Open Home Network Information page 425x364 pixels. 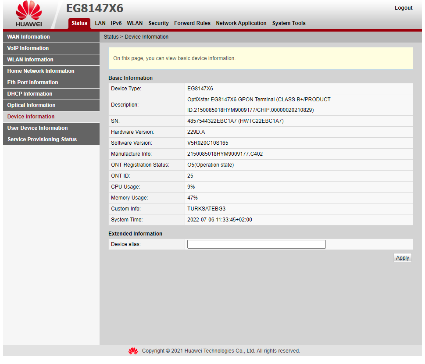51,71
